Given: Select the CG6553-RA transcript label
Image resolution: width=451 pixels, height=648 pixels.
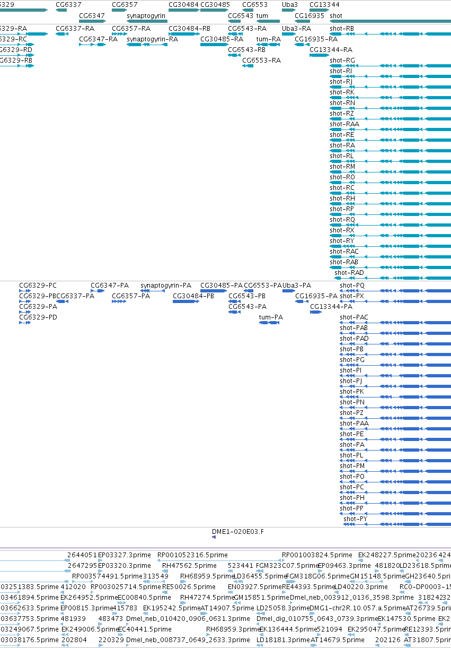Looking at the screenshot, I should coord(261,60).
